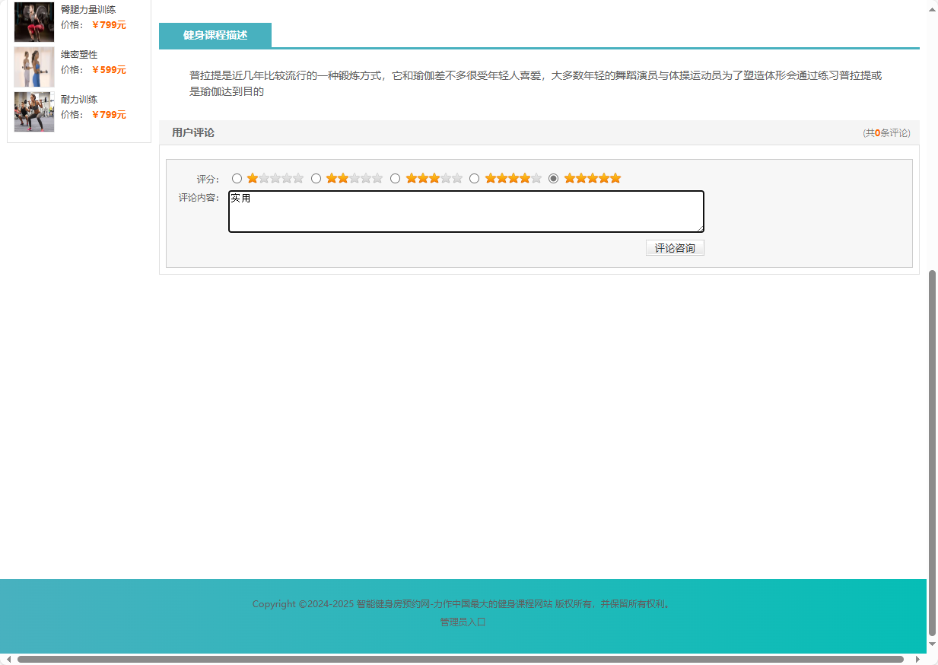
Task: Click the 维密塑性 course image
Action: pos(33,67)
